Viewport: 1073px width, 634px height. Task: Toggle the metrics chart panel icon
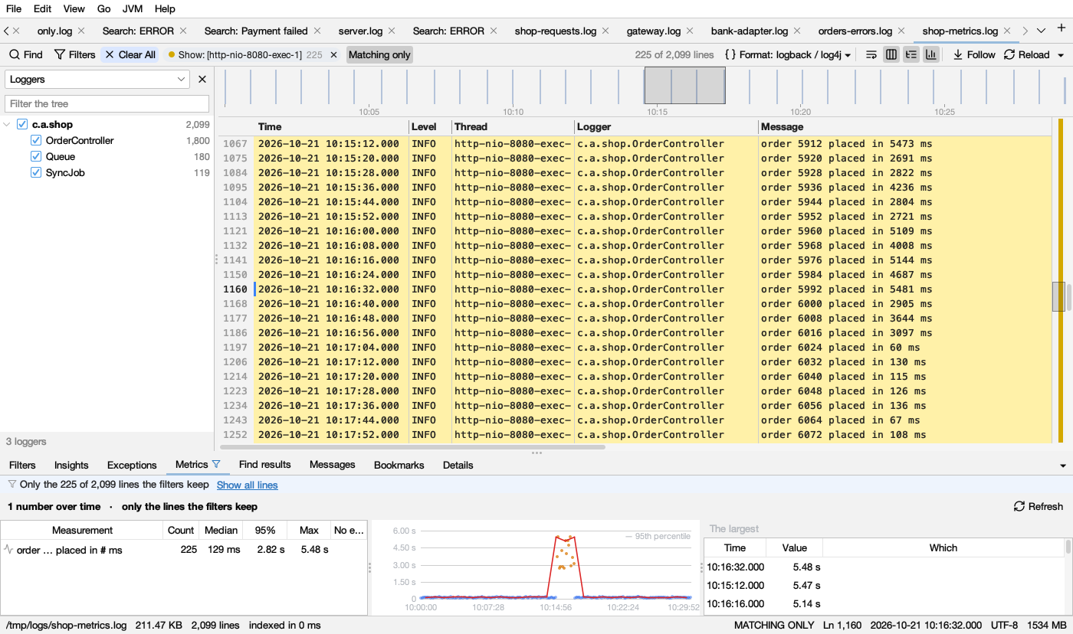(930, 54)
